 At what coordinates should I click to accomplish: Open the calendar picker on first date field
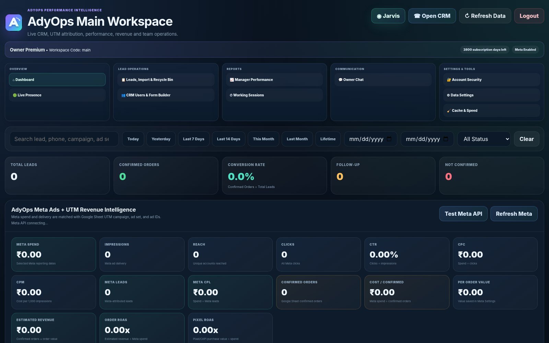pyautogui.click(x=389, y=139)
